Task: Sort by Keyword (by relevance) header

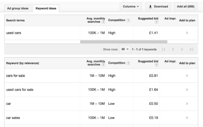Action: [x=22, y=63]
